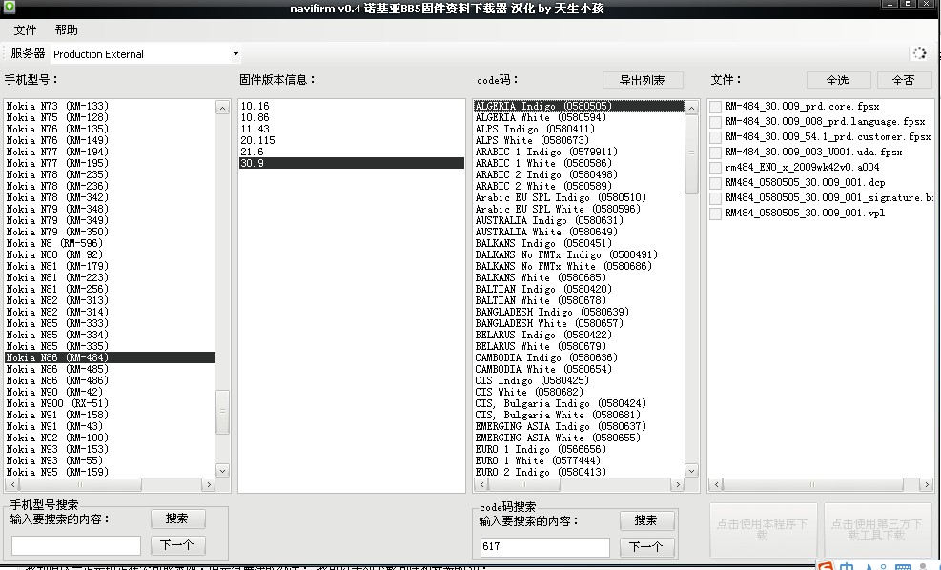Open the 帮助 menu
The image size is (941, 570).
tap(66, 30)
